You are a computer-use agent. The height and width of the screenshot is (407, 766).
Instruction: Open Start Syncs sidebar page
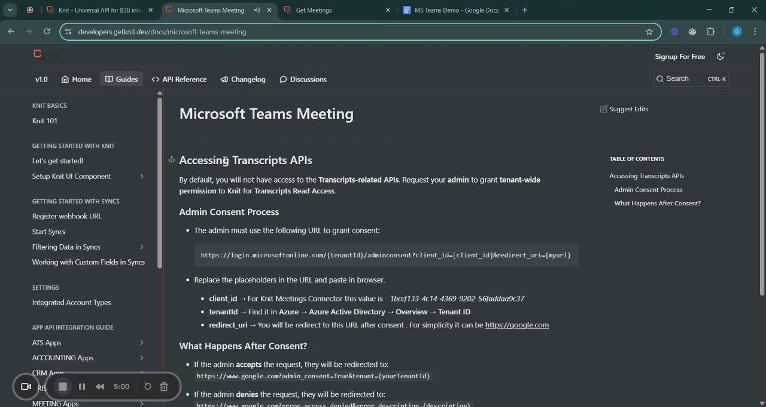(x=49, y=232)
